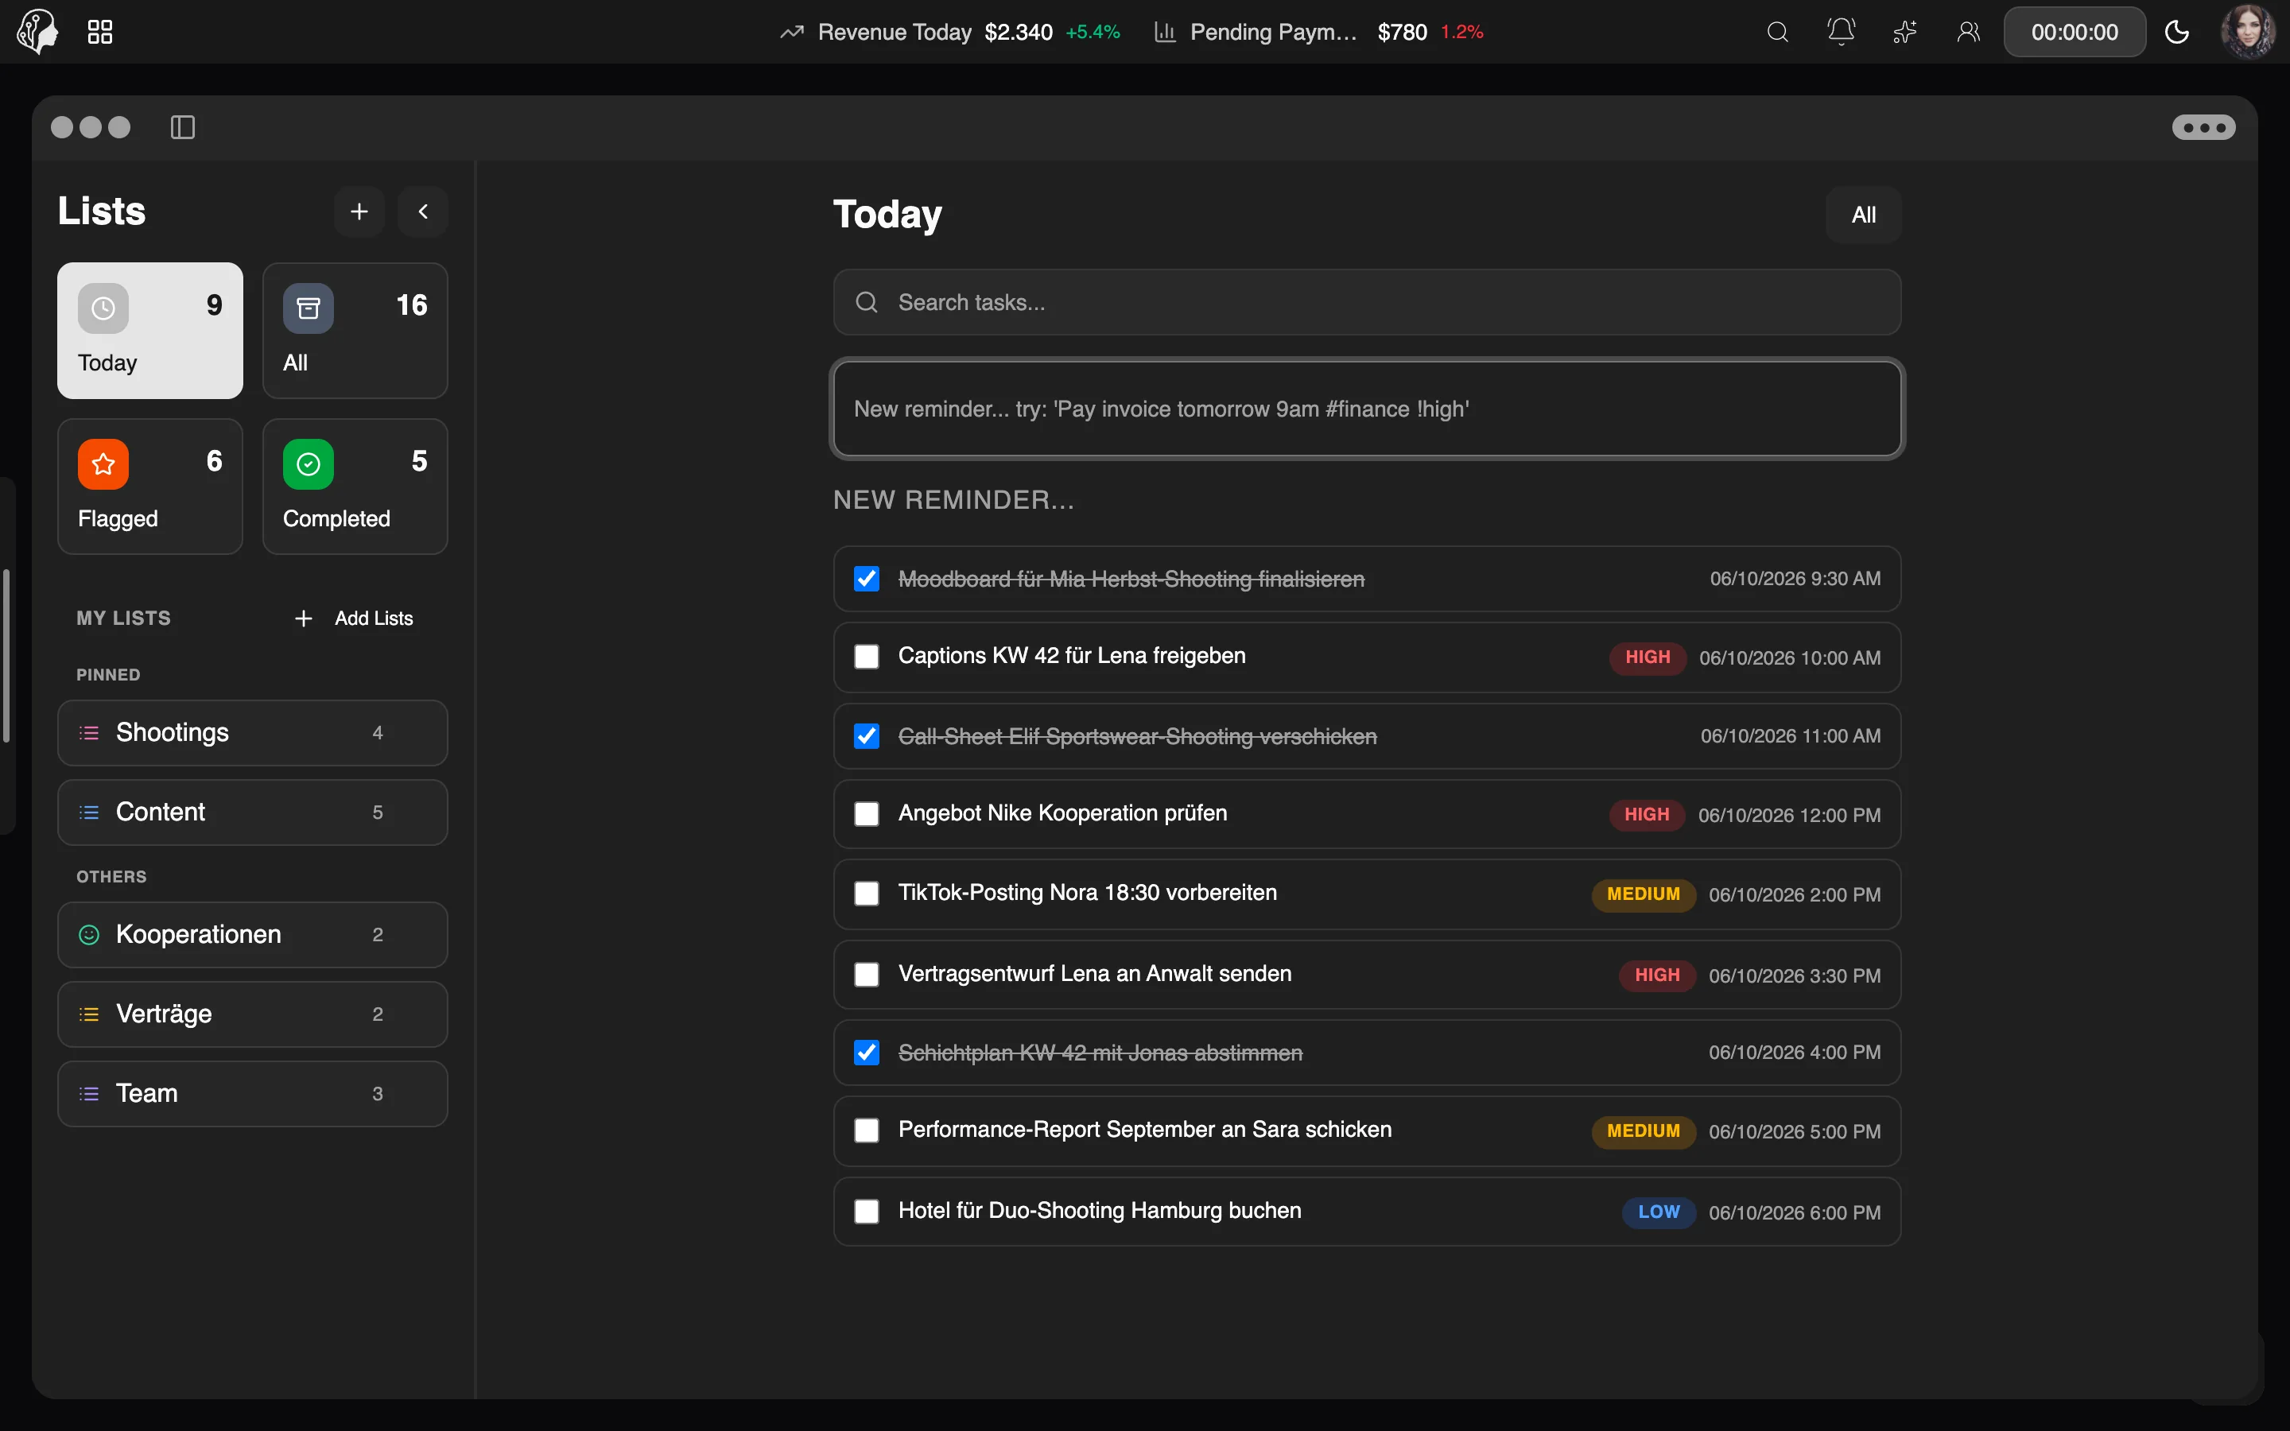Screen dimensions: 2290x1431
Task: Select the Flagged smart list card
Action: [150, 487]
